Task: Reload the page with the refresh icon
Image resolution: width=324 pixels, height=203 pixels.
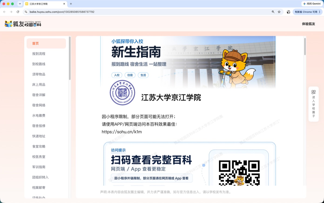Action: (x=18, y=12)
